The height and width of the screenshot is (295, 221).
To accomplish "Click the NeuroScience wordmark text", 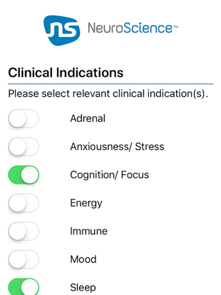I will [x=130, y=28].
